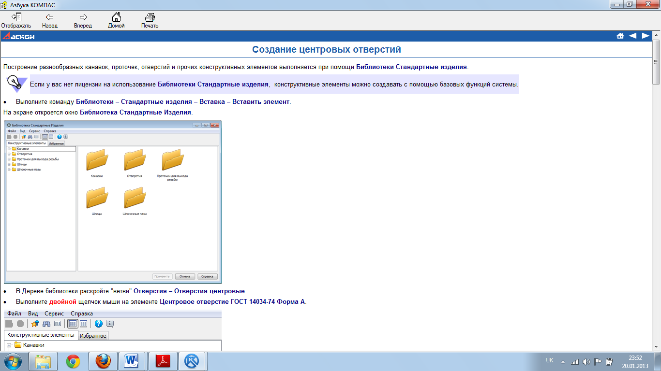The image size is (661, 371).
Task: Click info bubble icon in enlarged toolbar
Action: click(110, 324)
